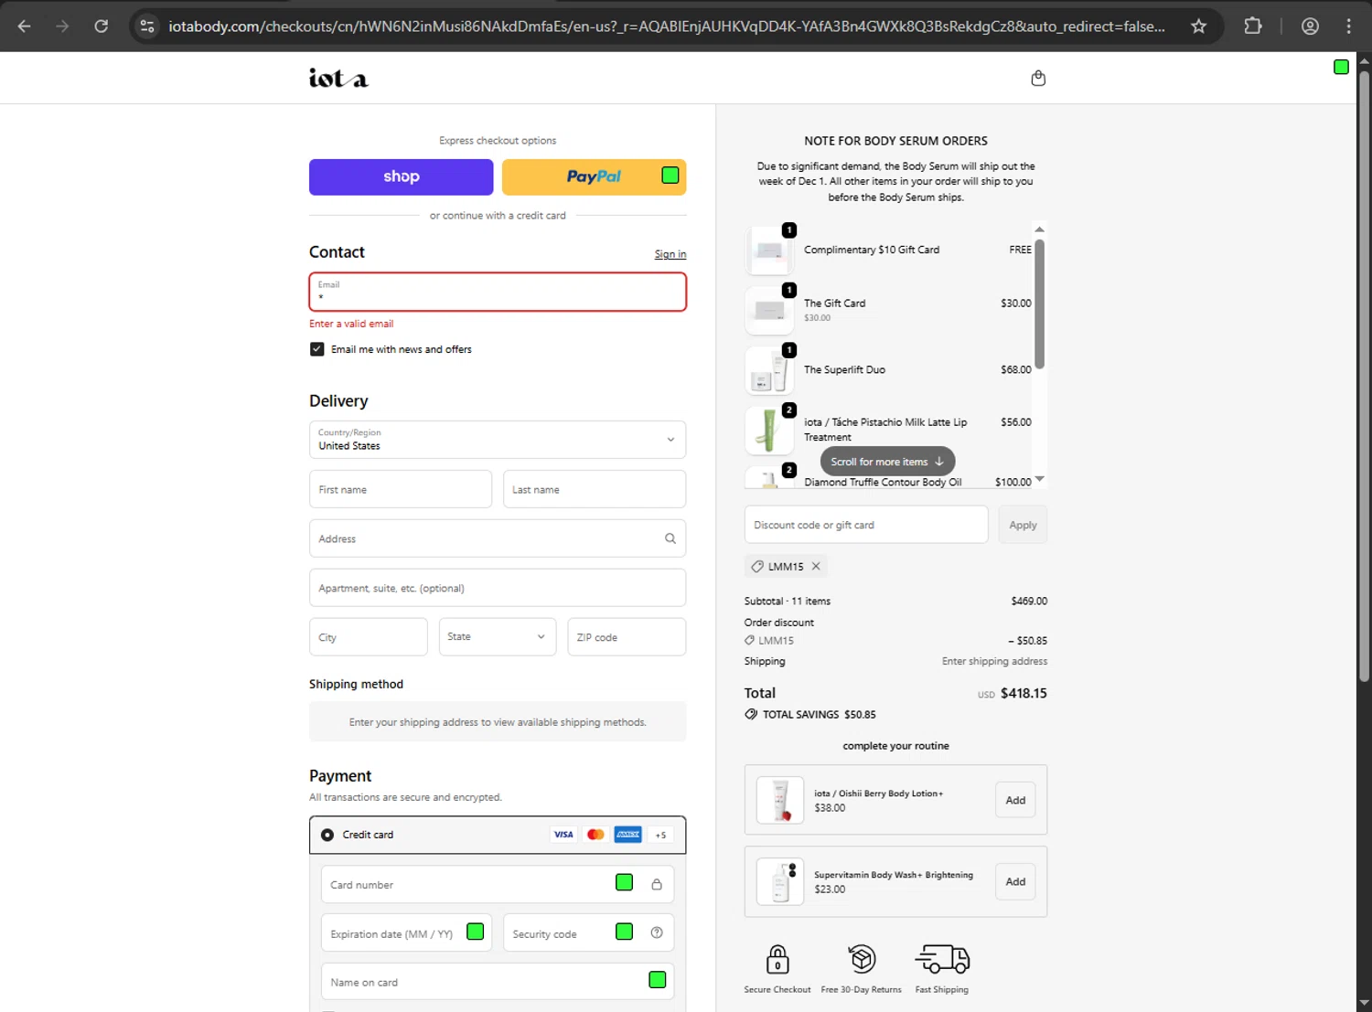Bookmark this page with the star

coord(1198,27)
